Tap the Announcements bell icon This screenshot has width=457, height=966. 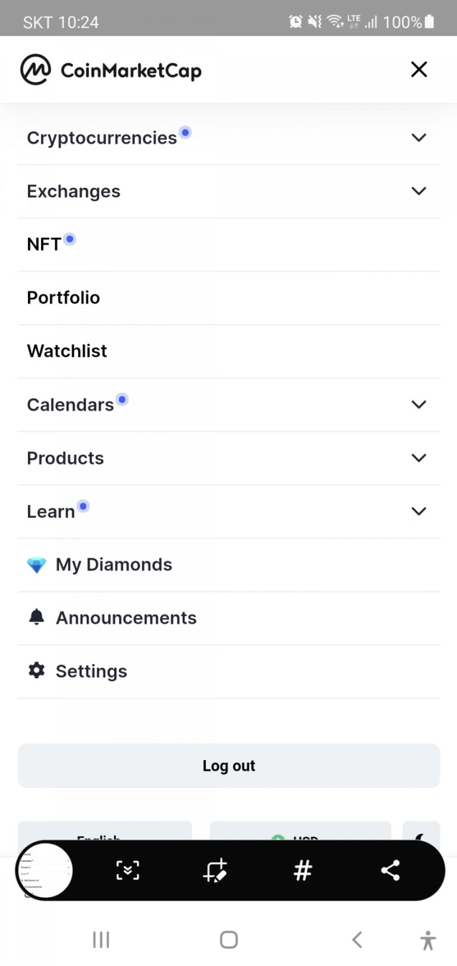pyautogui.click(x=37, y=618)
